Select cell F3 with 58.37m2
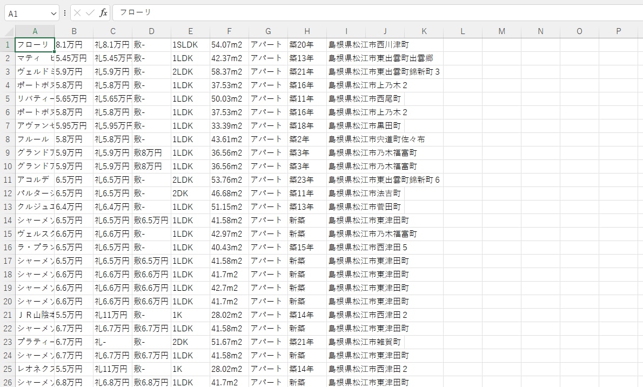Image resolution: width=643 pixels, height=387 pixels. pos(229,72)
